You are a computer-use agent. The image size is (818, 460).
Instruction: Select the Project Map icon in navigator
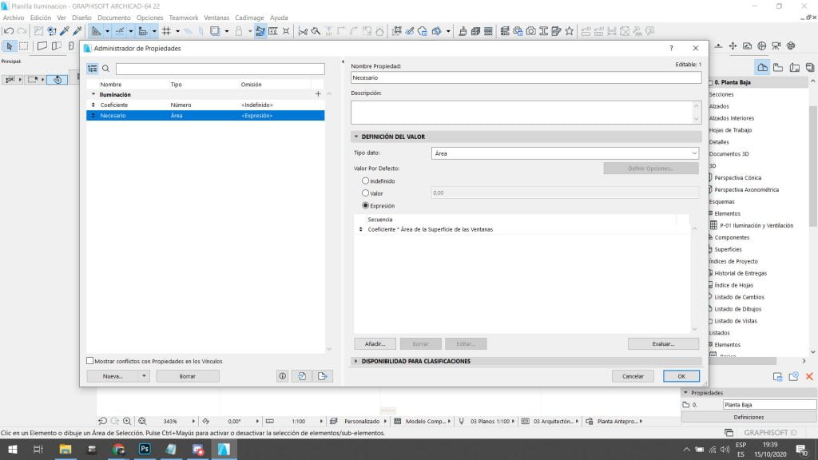click(763, 67)
